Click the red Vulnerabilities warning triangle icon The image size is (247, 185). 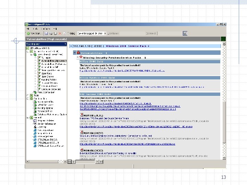(x=78, y=52)
